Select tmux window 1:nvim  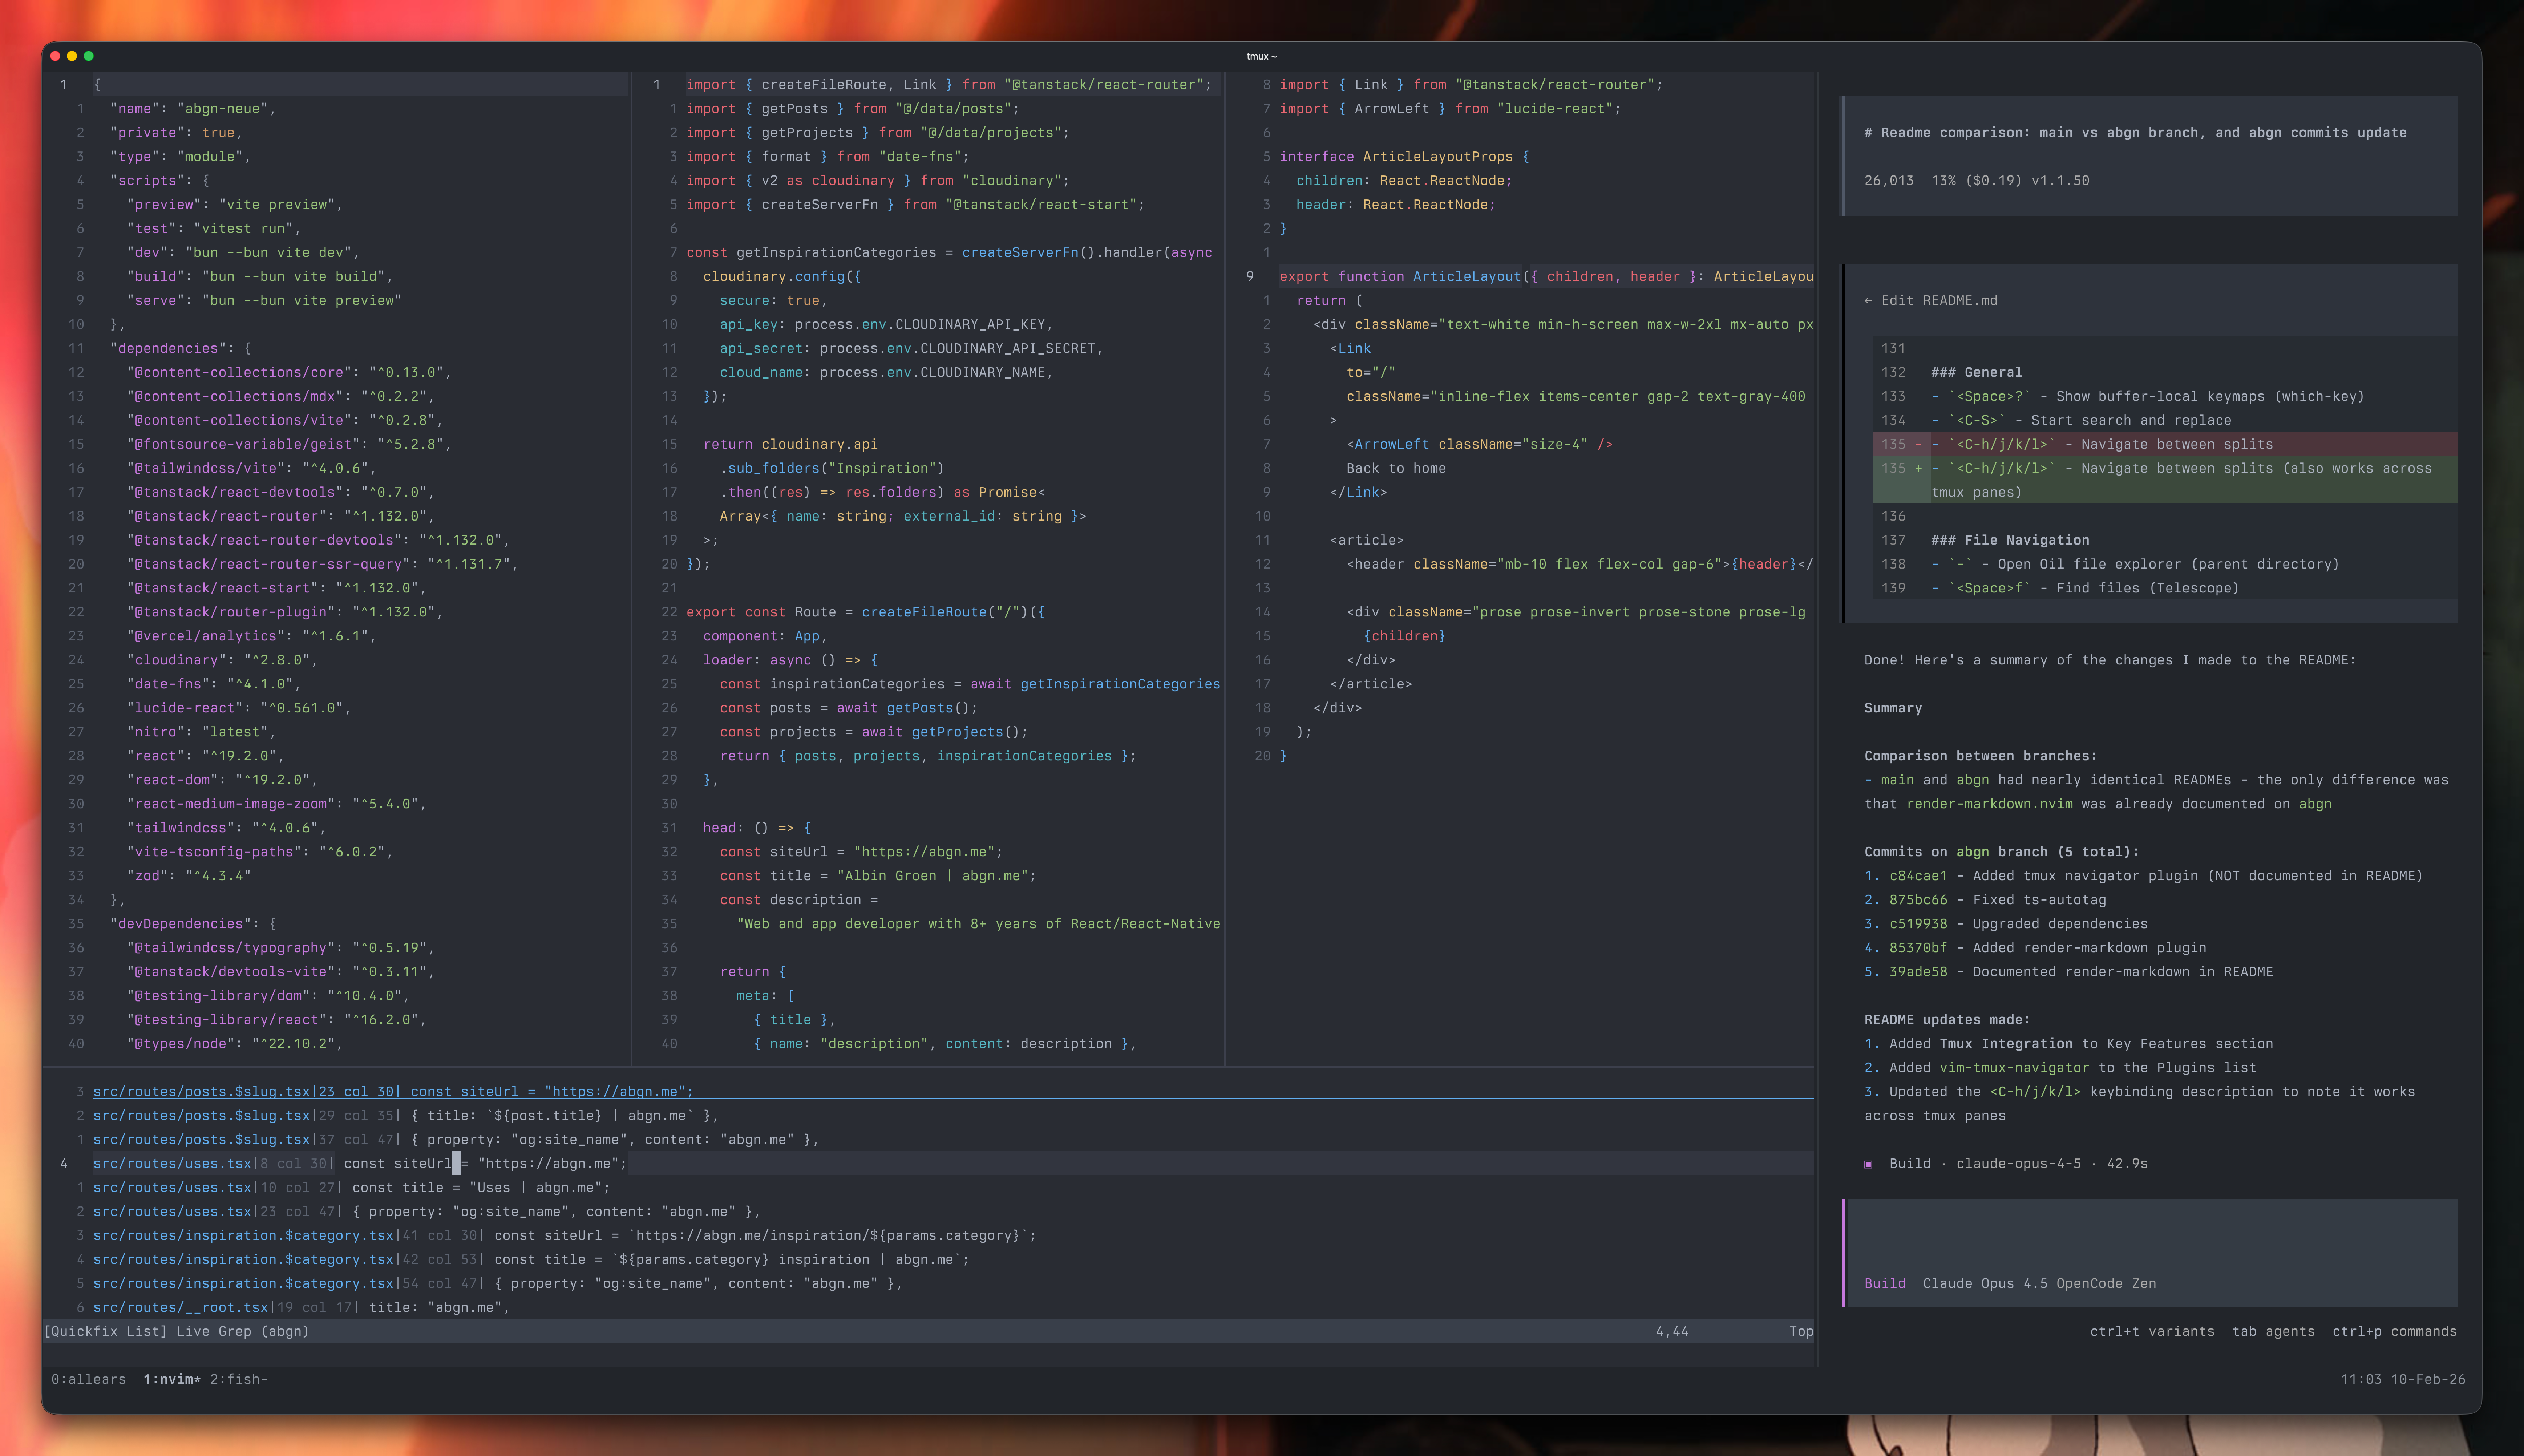[172, 1379]
